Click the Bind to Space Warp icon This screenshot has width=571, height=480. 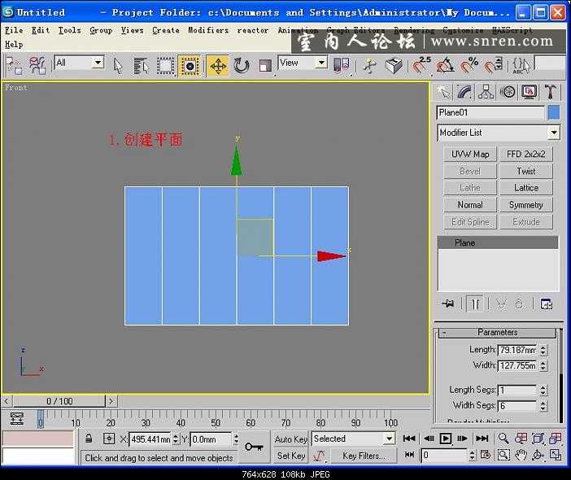pyautogui.click(x=37, y=66)
